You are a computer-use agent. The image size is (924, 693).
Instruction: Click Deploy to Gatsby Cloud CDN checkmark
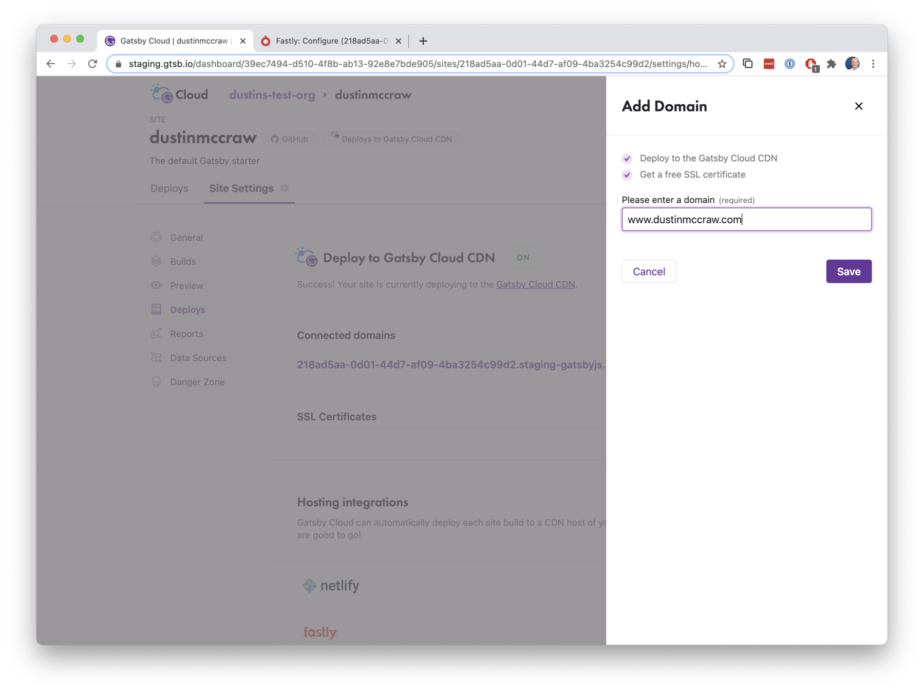coord(627,159)
